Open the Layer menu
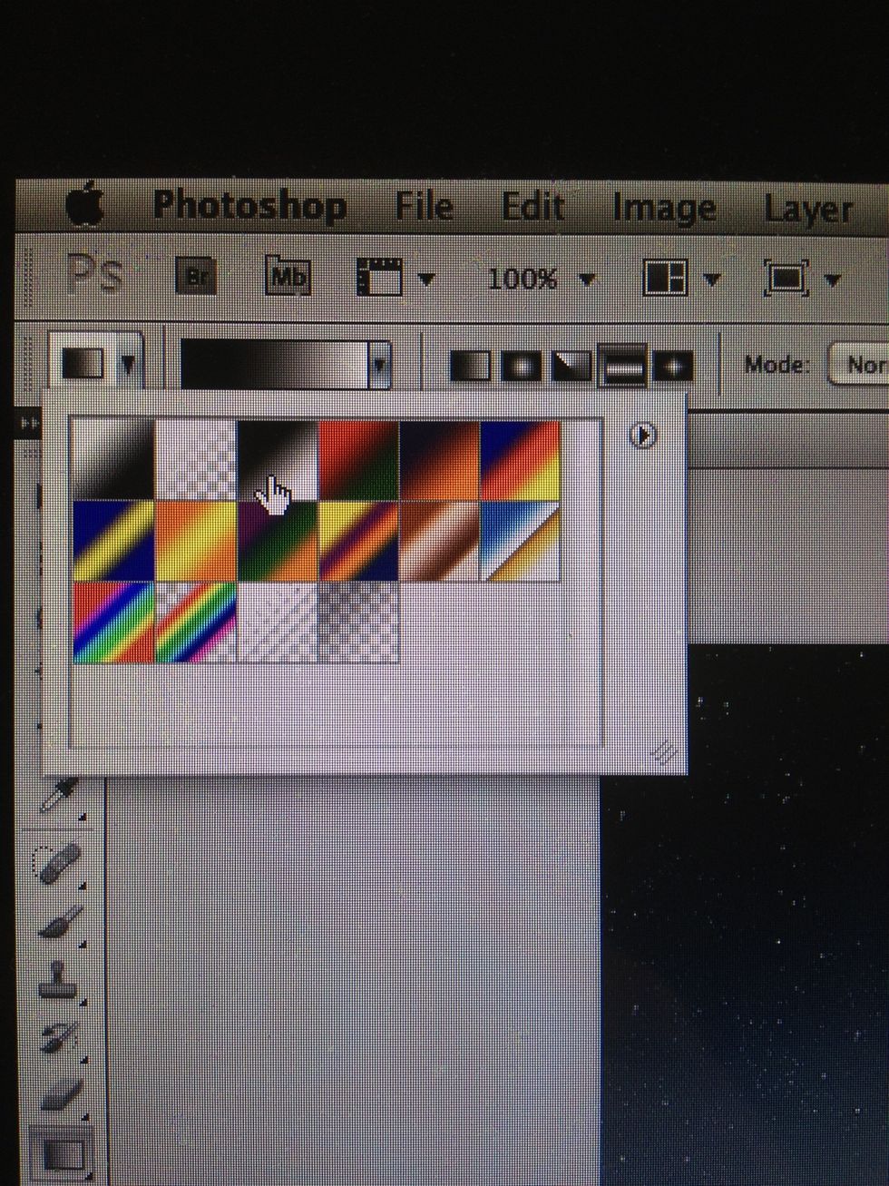This screenshot has width=889, height=1186. [x=807, y=211]
